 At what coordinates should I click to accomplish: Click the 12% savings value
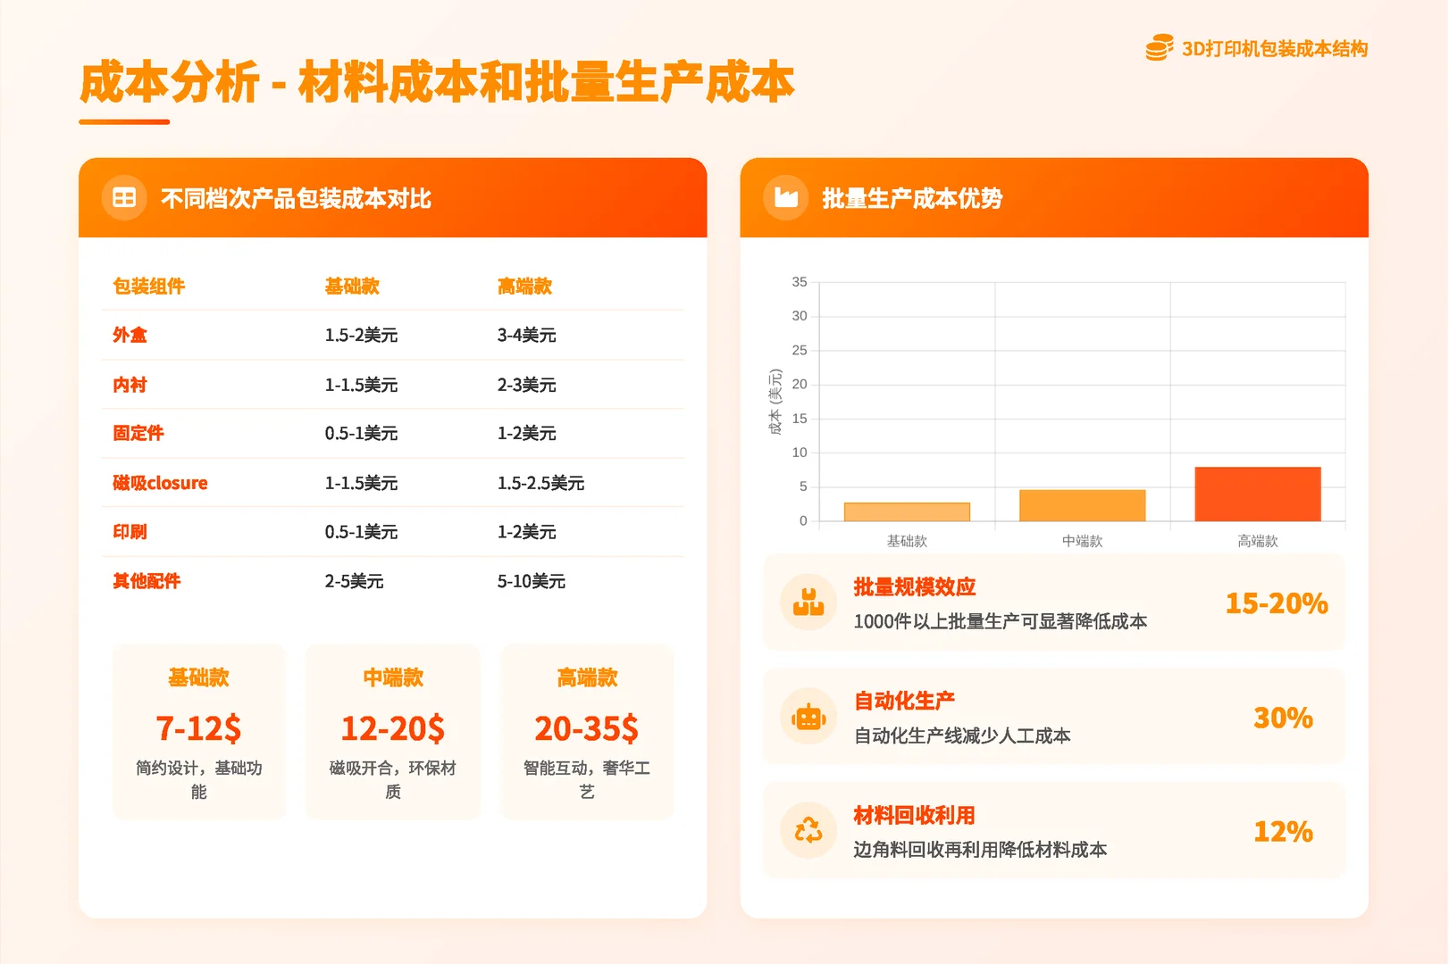click(1283, 832)
